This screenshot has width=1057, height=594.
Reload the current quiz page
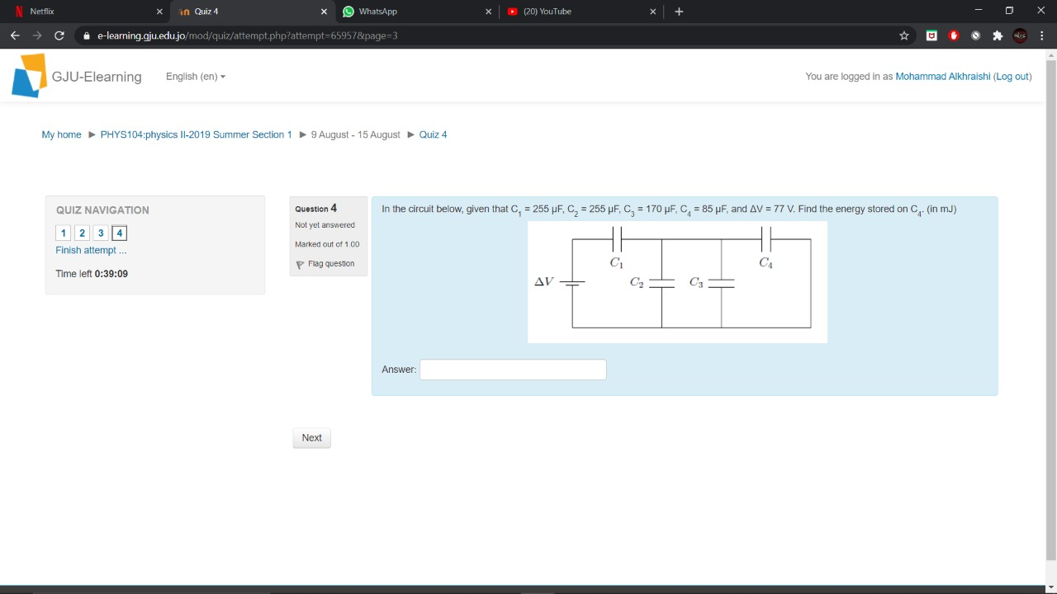pyautogui.click(x=59, y=35)
